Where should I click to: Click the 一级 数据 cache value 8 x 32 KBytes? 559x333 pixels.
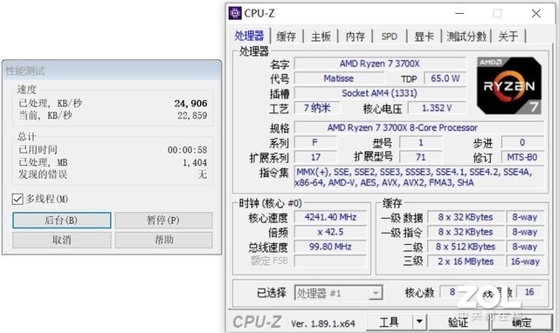[x=466, y=217]
